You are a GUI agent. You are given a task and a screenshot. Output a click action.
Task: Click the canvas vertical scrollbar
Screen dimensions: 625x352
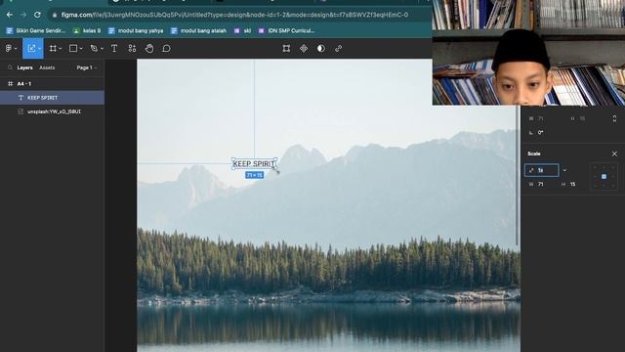point(518,176)
